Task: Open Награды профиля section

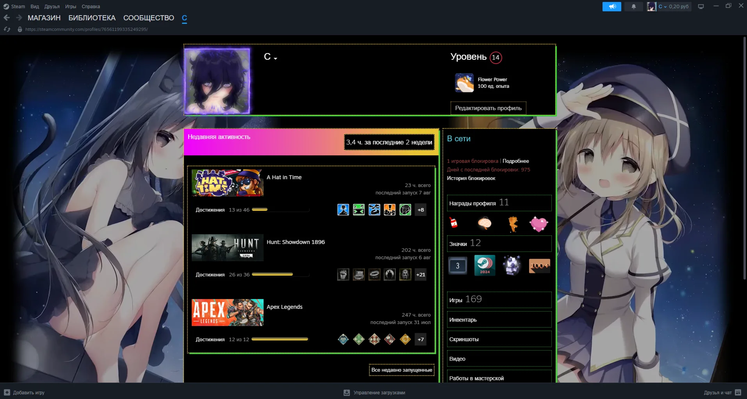Action: 499,203
